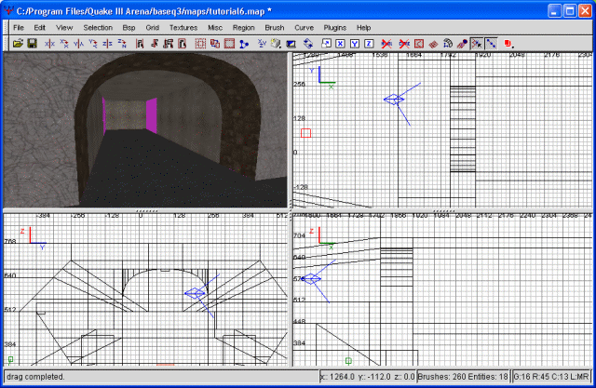Toggle Show Patches as Wireframes
The width and height of the screenshot is (596, 388).
433,44
